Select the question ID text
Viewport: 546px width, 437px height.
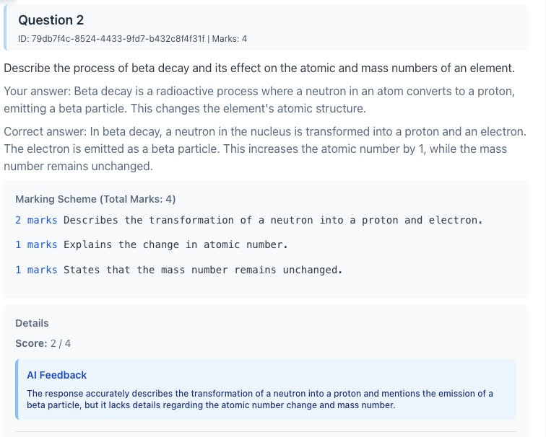[111, 39]
